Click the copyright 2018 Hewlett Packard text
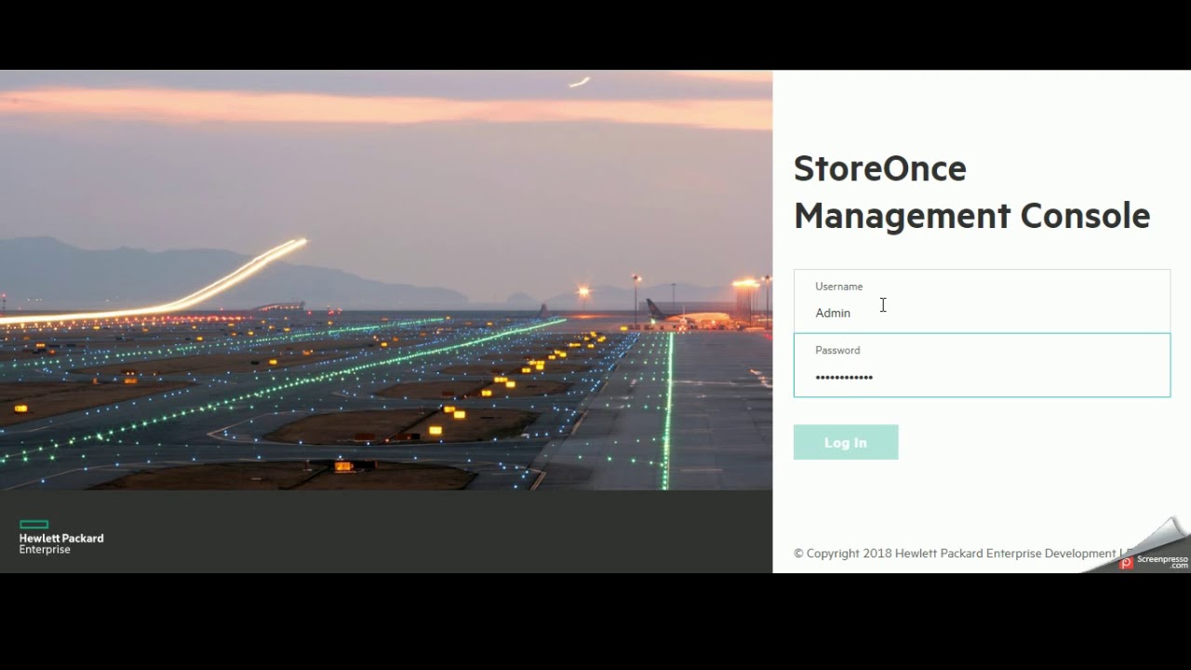This screenshot has width=1191, height=670. click(961, 553)
